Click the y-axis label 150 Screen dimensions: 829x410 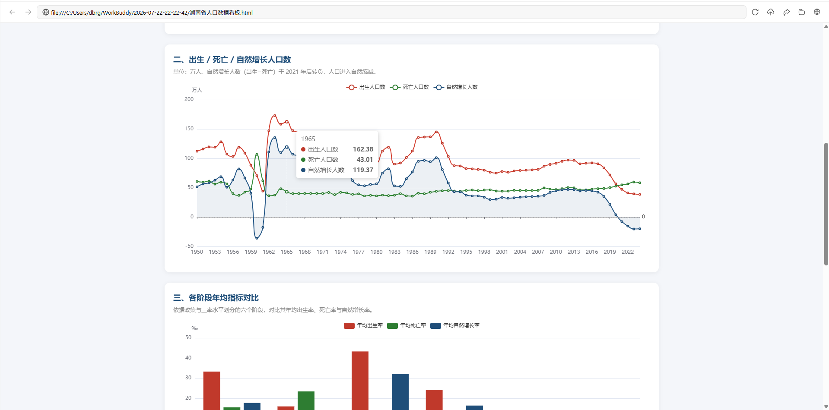click(x=189, y=129)
